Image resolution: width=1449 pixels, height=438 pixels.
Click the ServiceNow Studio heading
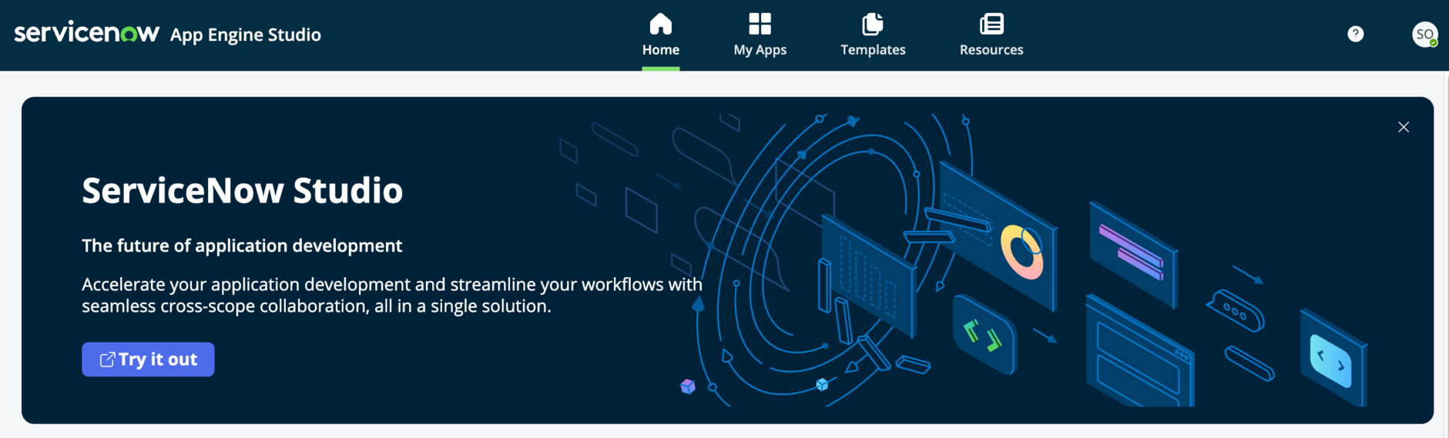[x=243, y=190]
